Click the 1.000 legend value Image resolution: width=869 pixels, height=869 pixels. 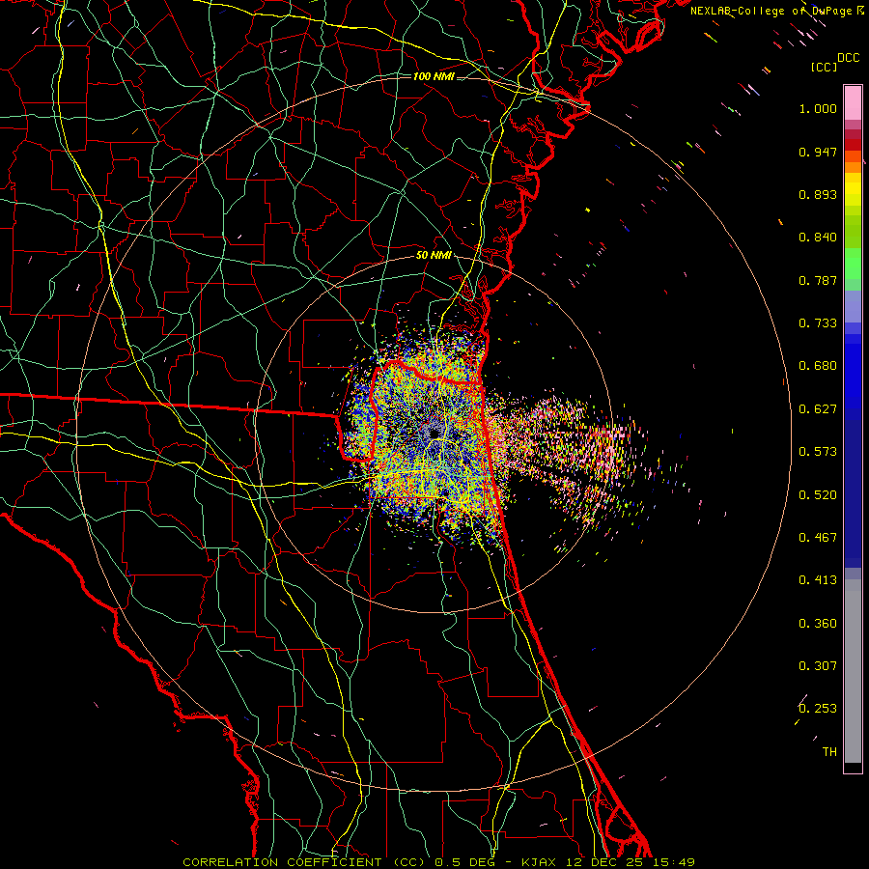(818, 108)
